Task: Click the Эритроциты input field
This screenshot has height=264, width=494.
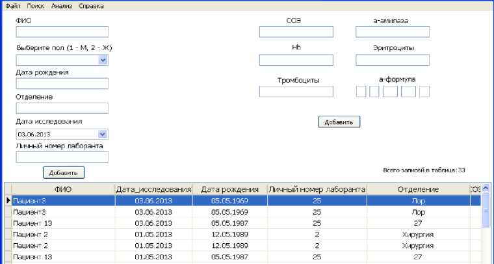Action: coord(393,60)
